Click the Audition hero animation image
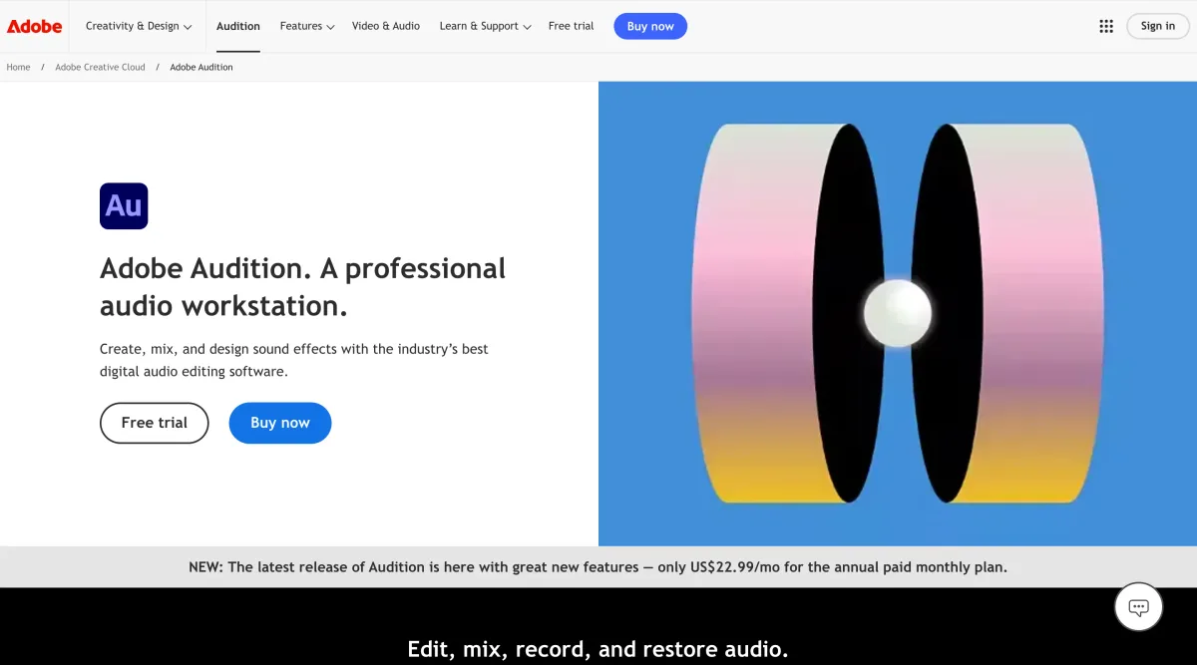1197x665 pixels. pos(897,313)
